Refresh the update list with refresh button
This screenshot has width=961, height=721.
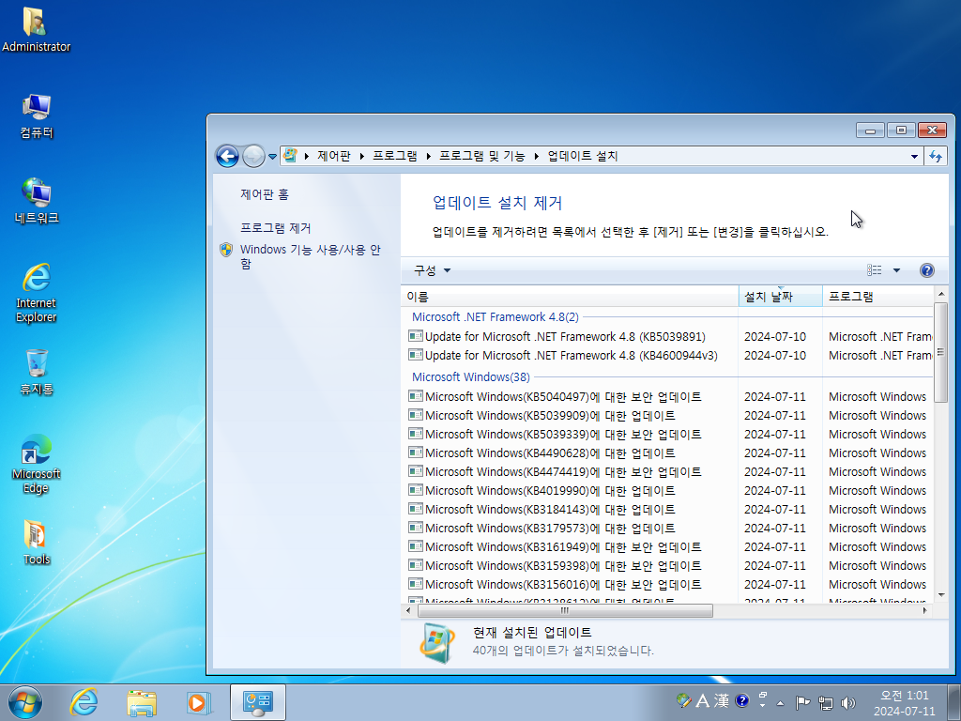(936, 157)
